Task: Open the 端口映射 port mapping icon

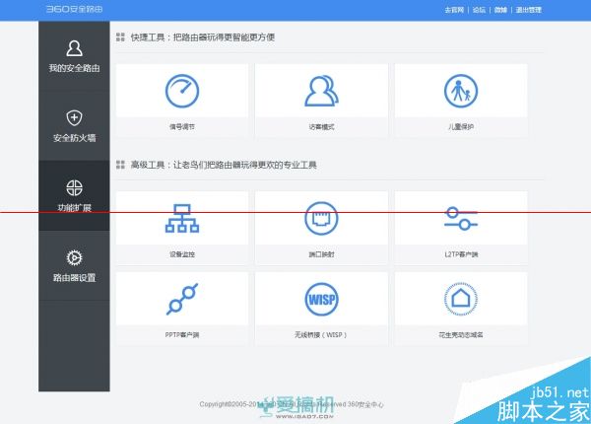Action: tap(321, 218)
